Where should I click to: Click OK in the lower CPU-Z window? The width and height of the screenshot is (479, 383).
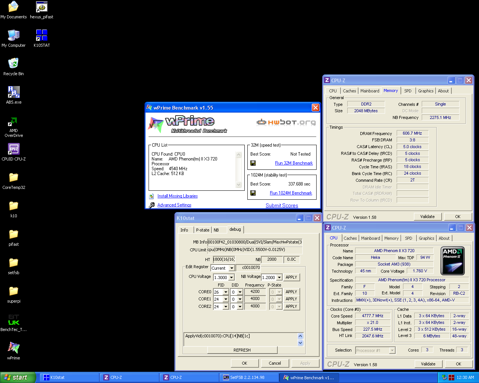pyautogui.click(x=458, y=364)
